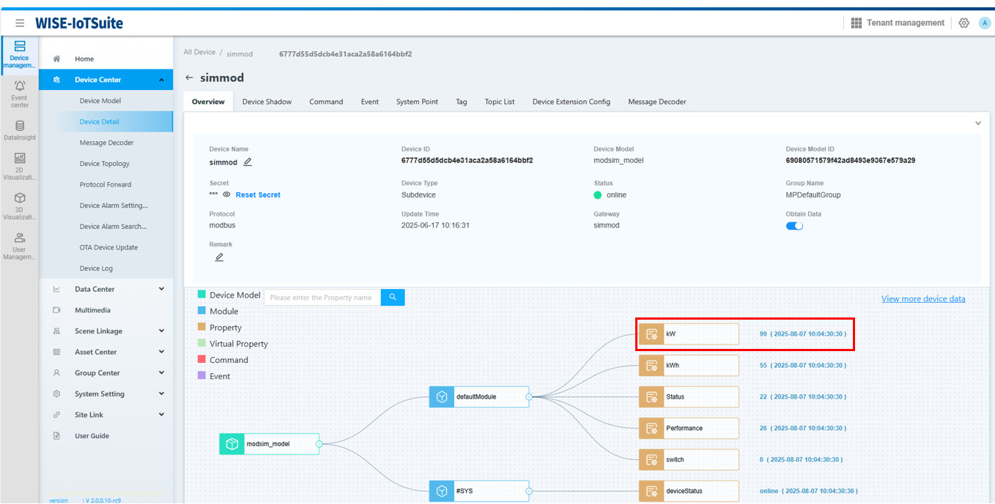This screenshot has height=504, width=995.
Task: Open the Message Decoder tab
Action: click(656, 102)
